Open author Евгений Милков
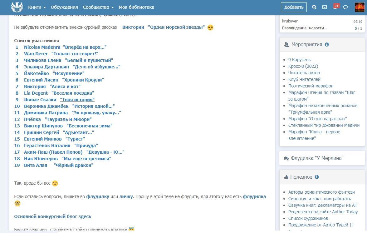This screenshot has width=367, height=233. [x=42, y=139]
